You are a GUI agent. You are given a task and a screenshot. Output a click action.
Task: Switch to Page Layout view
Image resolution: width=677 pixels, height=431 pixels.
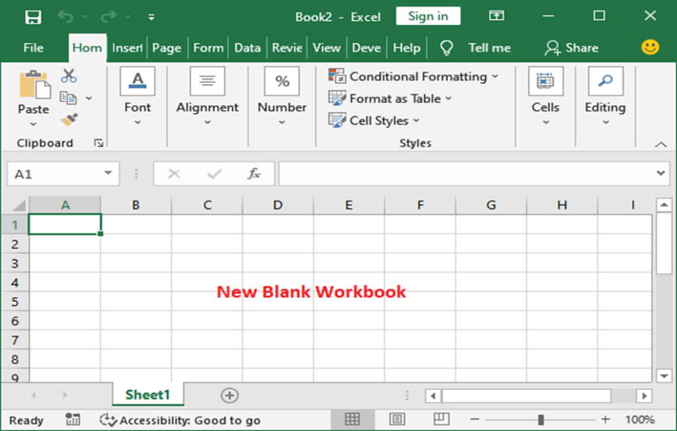(x=397, y=419)
